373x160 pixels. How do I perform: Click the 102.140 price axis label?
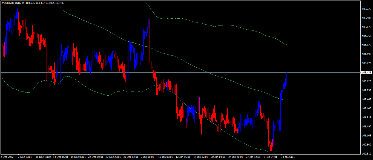366,108
